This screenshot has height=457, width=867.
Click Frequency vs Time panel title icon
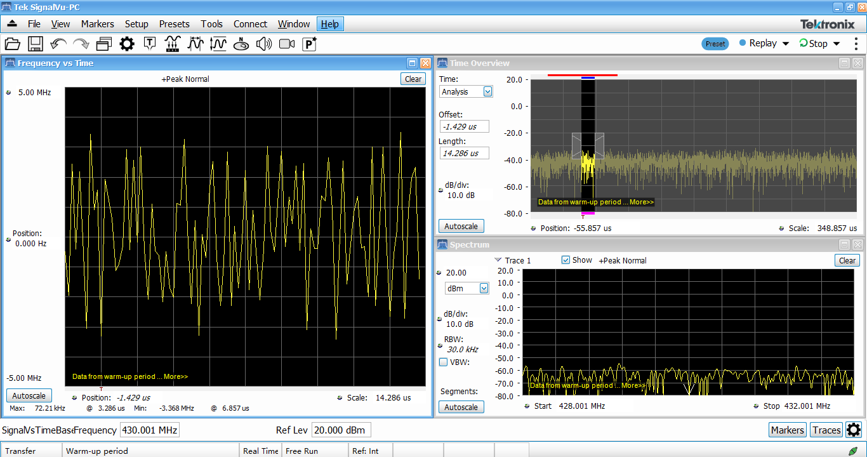(x=10, y=63)
